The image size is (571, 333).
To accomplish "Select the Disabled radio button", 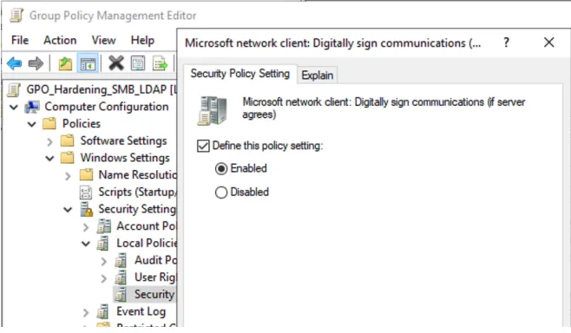I will 221,193.
